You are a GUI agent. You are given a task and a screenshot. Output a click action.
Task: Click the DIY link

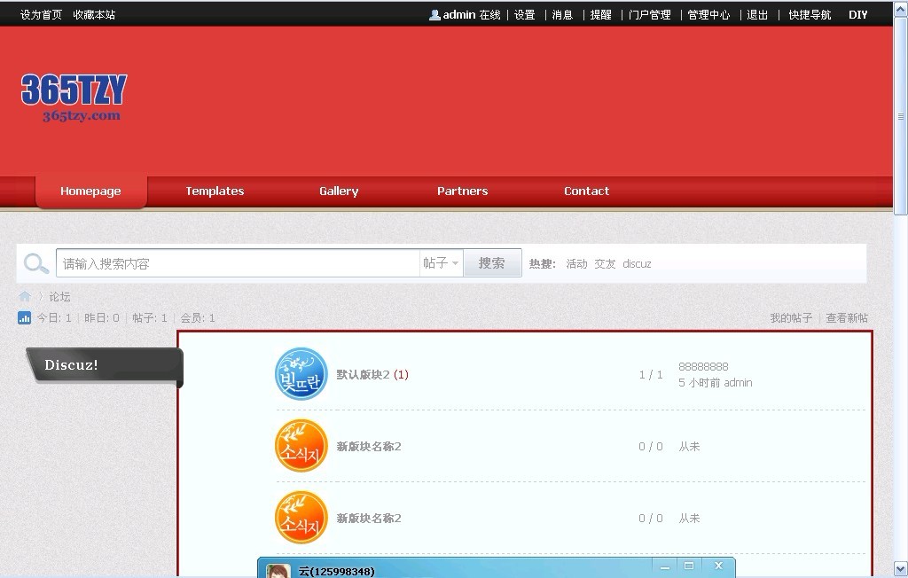pyautogui.click(x=858, y=15)
